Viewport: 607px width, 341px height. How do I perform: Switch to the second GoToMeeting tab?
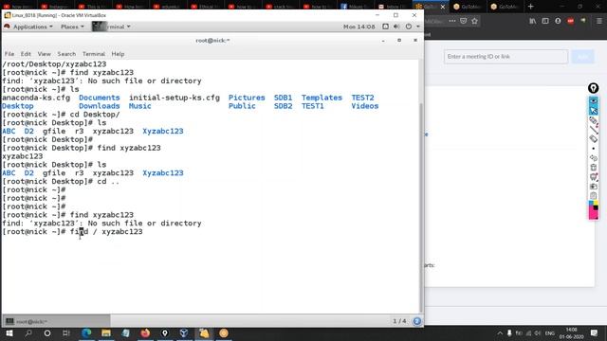[x=468, y=7]
